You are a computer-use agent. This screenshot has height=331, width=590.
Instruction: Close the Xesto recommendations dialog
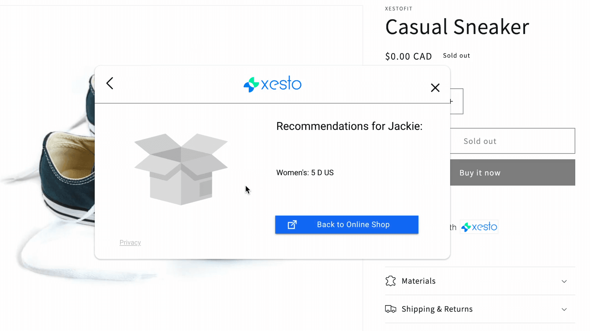(x=435, y=88)
